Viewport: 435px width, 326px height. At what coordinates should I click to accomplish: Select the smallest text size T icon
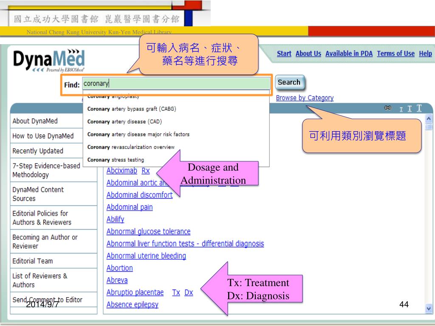[x=401, y=109]
